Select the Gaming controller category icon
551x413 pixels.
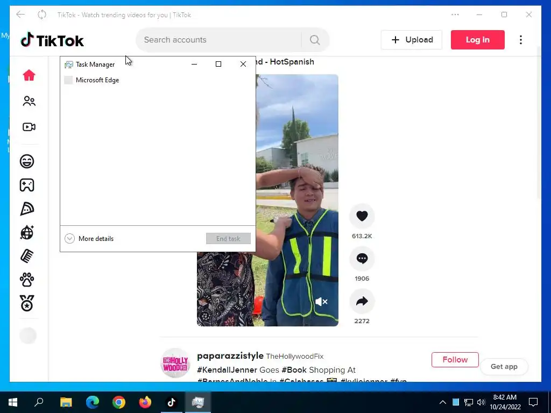pos(27,185)
